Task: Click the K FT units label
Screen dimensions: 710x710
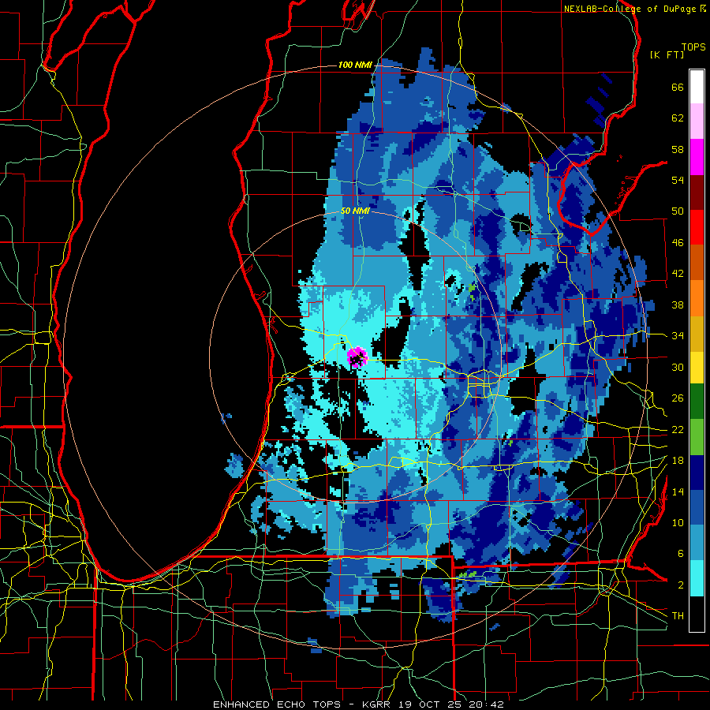Action: [667, 54]
